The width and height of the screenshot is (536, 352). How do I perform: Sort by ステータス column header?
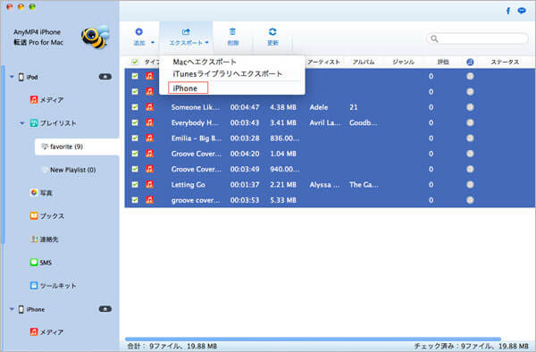505,62
